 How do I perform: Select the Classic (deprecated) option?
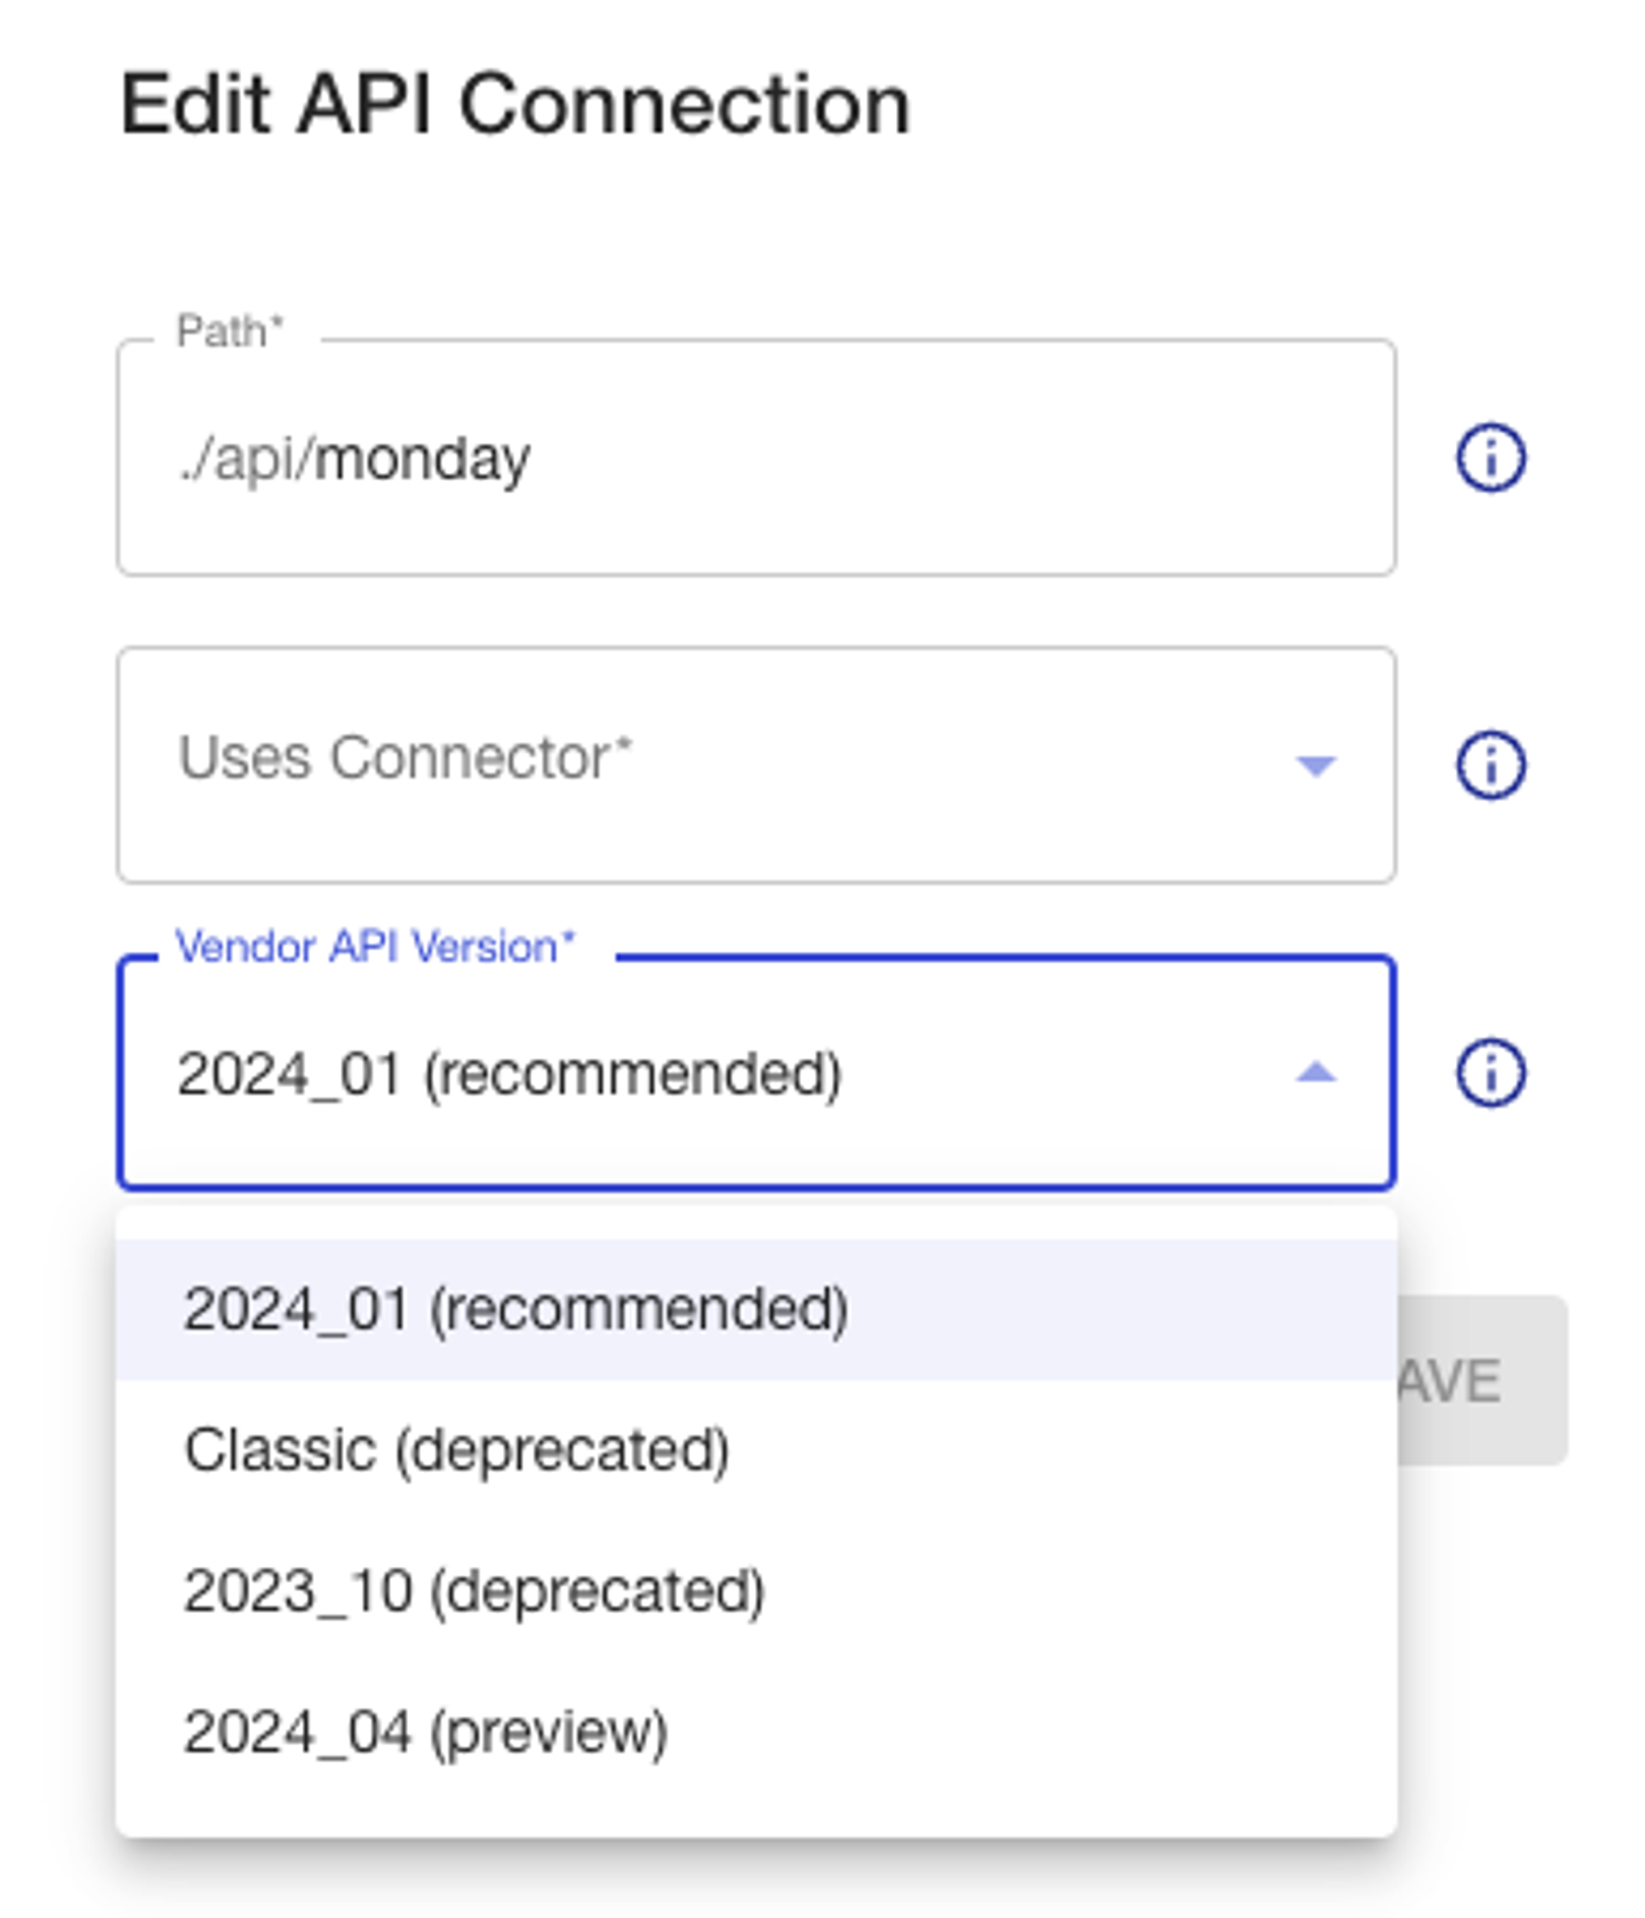point(456,1450)
